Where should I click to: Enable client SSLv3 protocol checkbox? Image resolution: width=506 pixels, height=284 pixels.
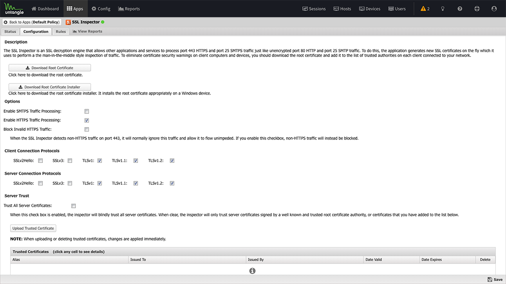coord(70,161)
